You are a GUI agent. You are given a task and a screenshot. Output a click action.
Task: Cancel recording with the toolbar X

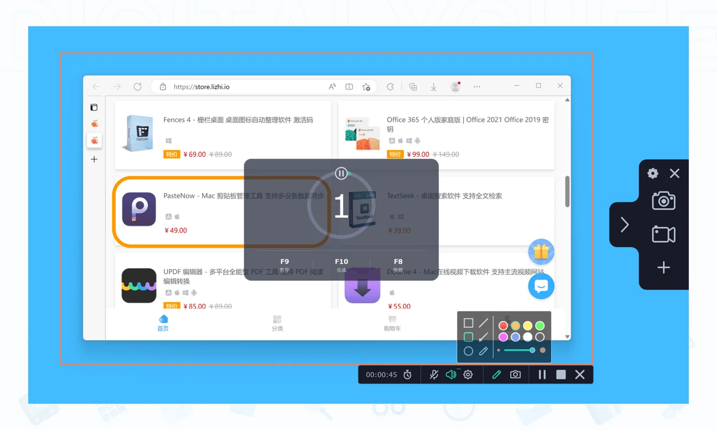click(580, 375)
